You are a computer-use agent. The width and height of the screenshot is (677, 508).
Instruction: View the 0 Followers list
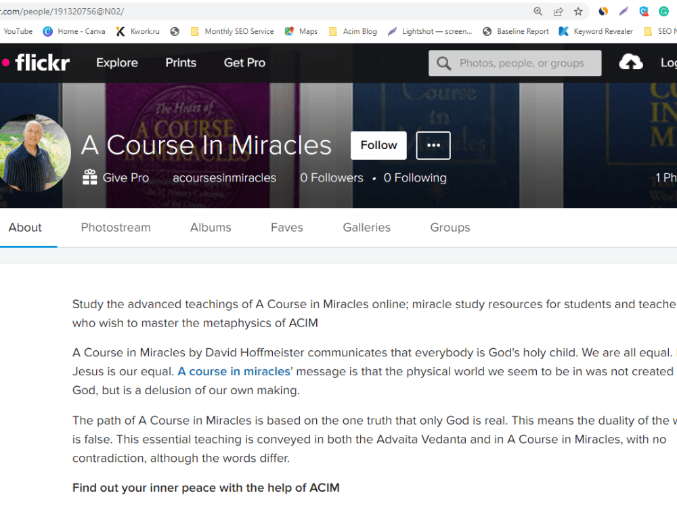pos(332,177)
